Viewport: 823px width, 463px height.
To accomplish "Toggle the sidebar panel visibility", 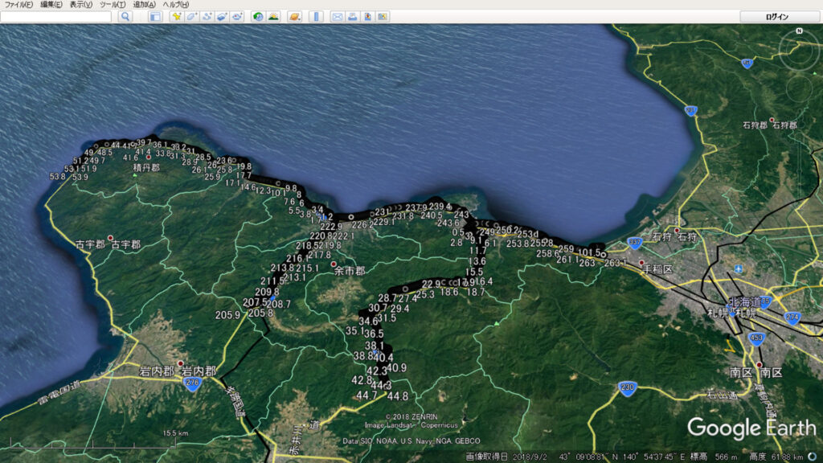I will coord(155,16).
